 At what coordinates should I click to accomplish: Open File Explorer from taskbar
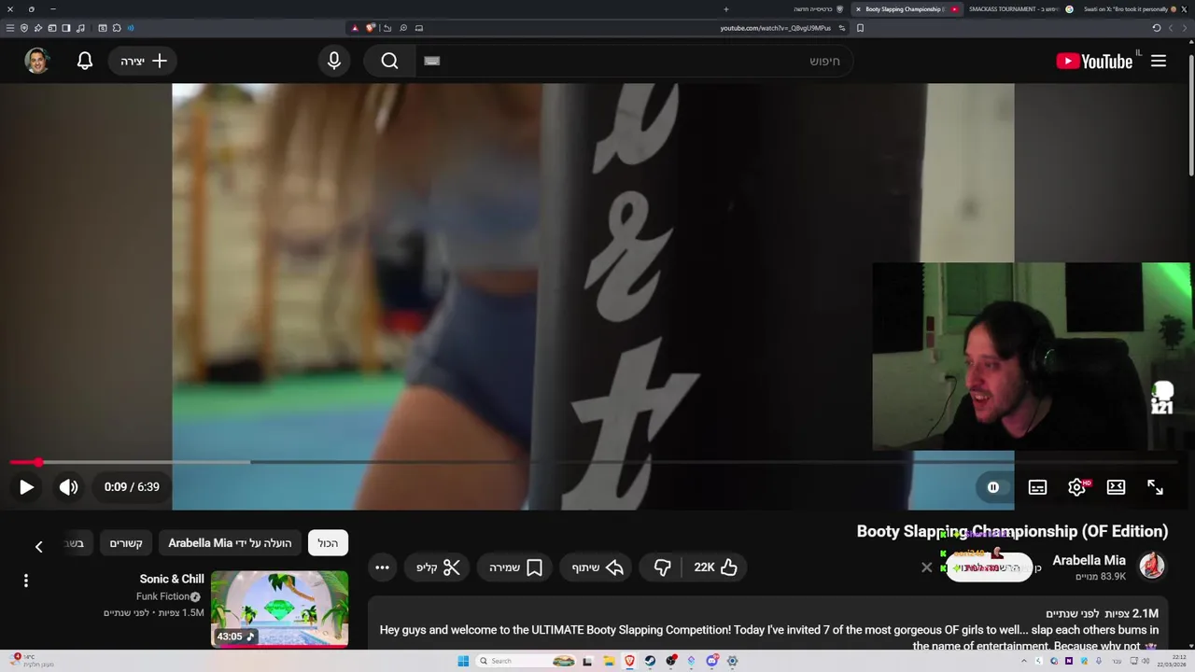click(609, 661)
